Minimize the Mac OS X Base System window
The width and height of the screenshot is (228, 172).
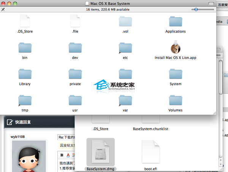click(9, 3)
